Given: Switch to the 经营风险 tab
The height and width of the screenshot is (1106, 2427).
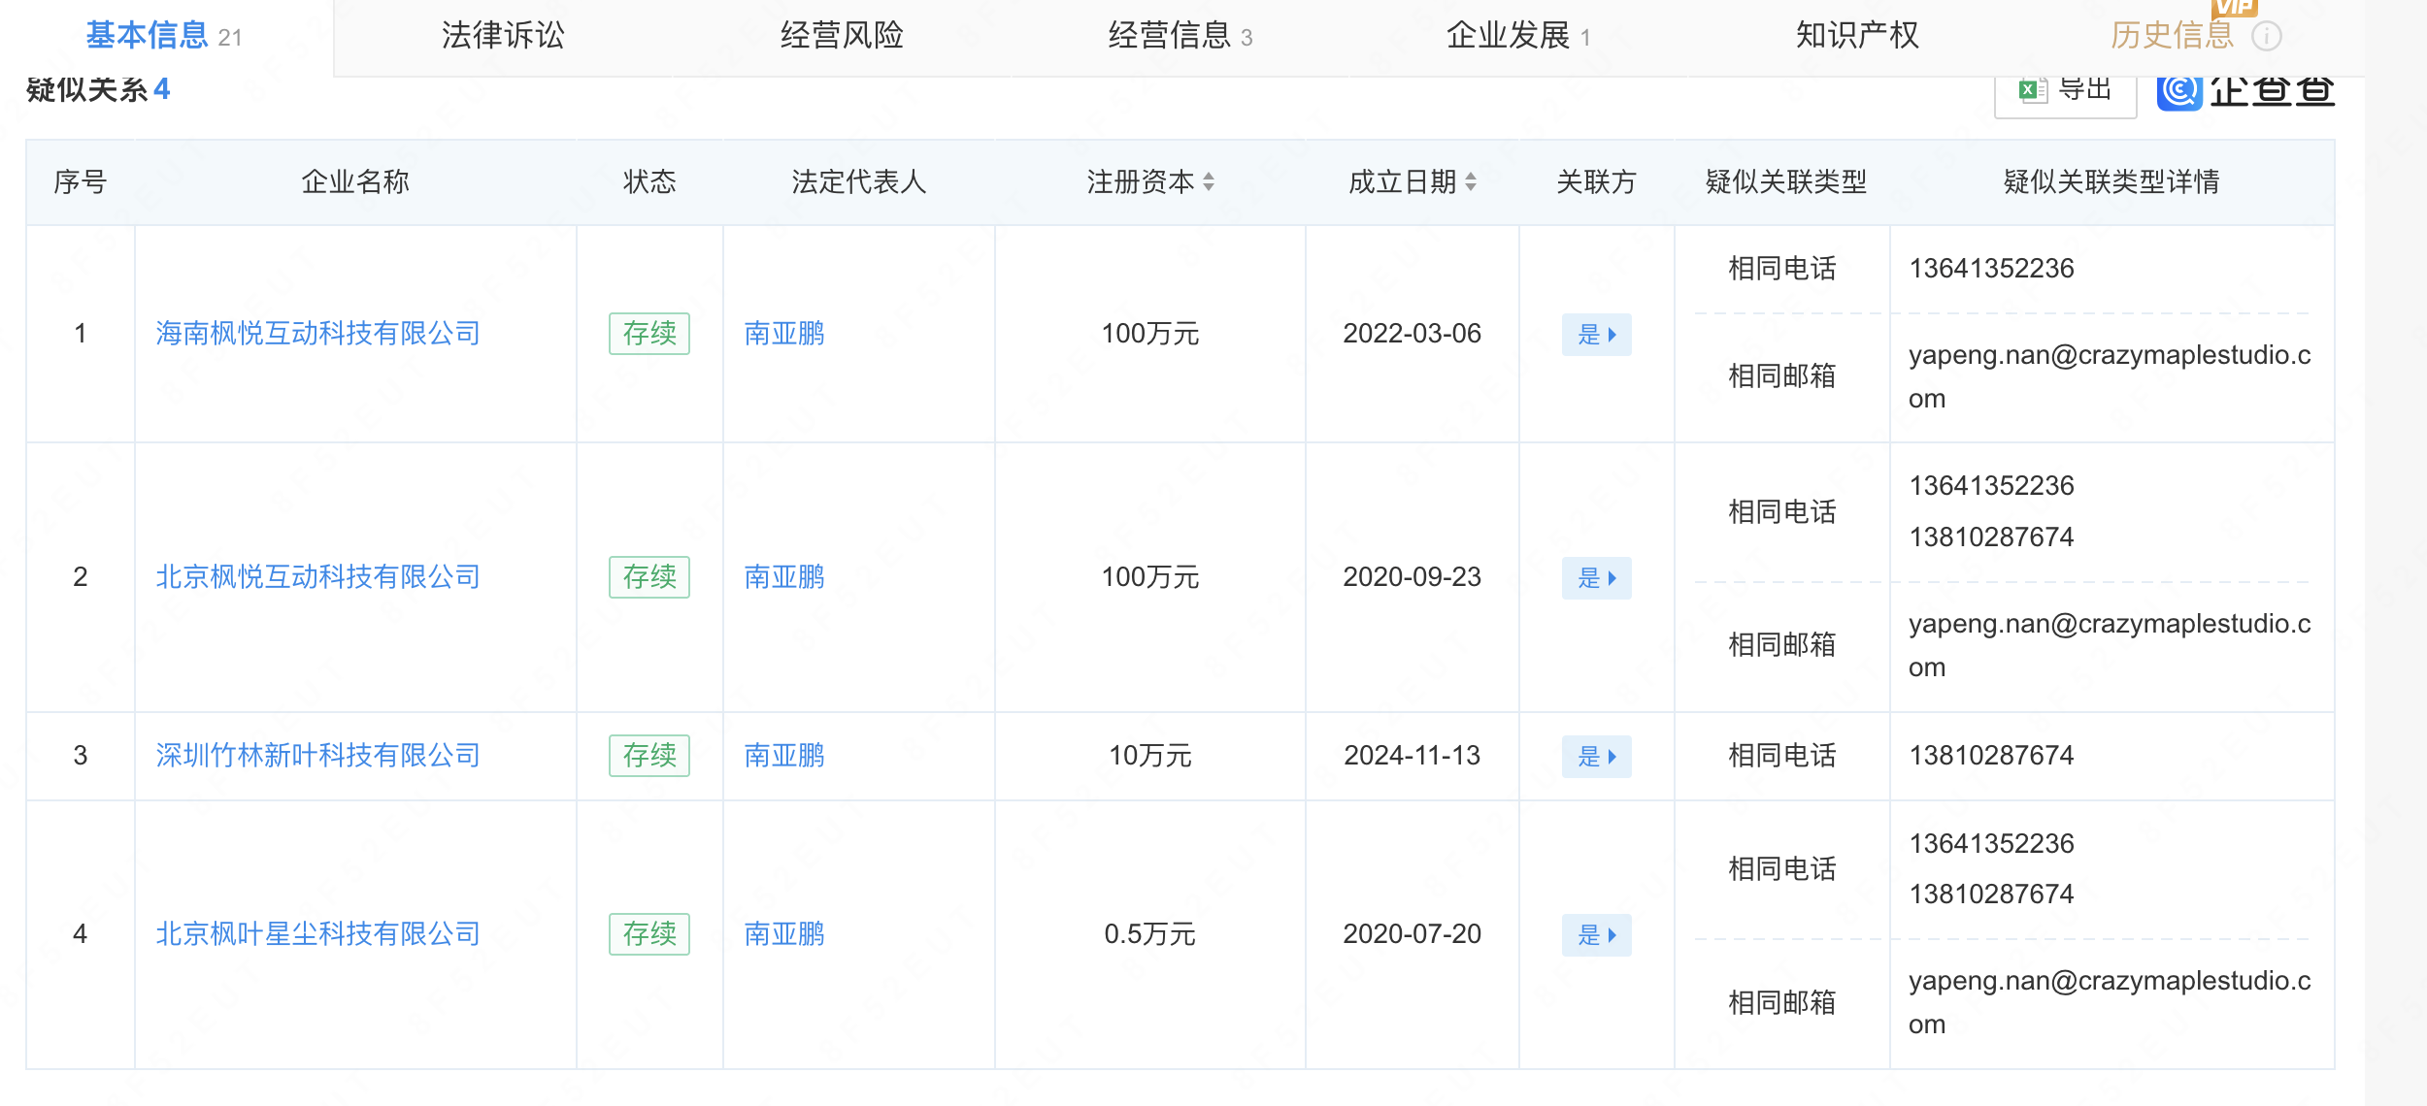Looking at the screenshot, I should (x=841, y=36).
